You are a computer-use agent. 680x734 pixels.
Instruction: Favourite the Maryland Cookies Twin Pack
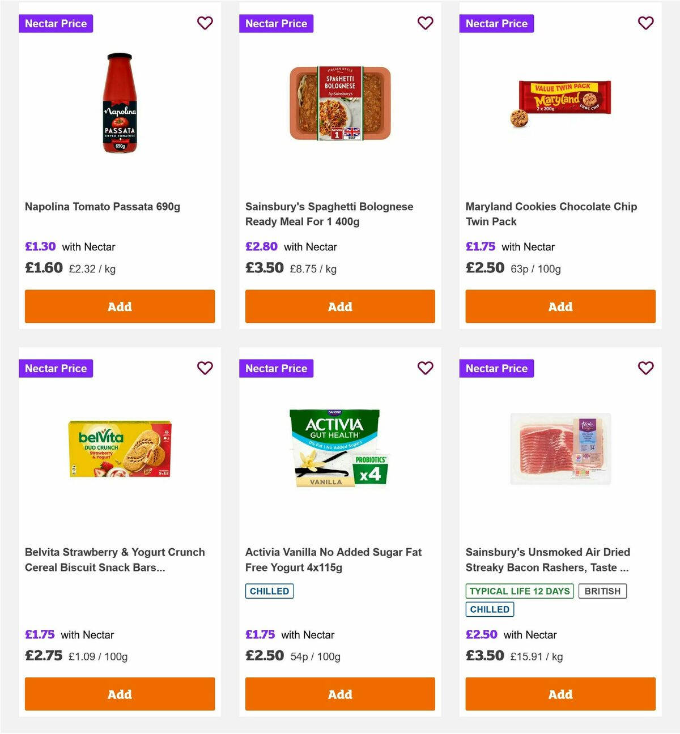point(645,23)
